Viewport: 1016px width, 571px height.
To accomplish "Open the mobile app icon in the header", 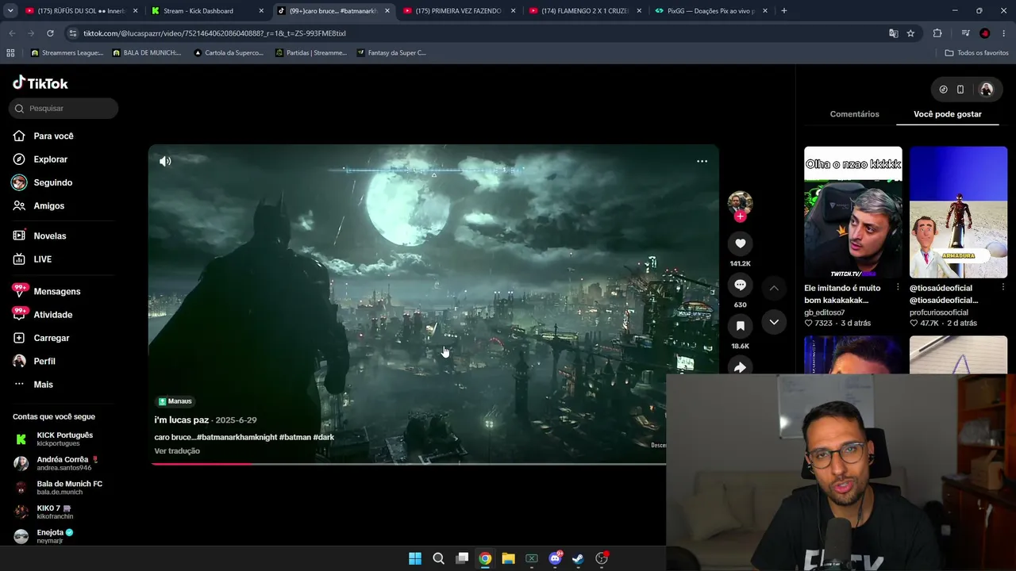I will click(x=960, y=90).
